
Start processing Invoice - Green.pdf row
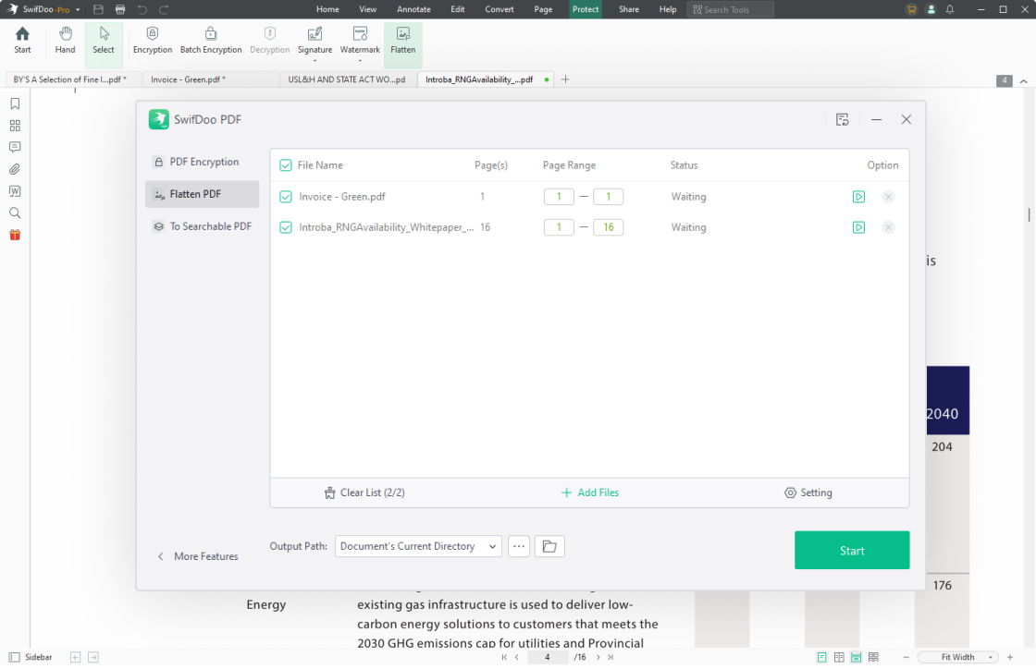tap(858, 197)
